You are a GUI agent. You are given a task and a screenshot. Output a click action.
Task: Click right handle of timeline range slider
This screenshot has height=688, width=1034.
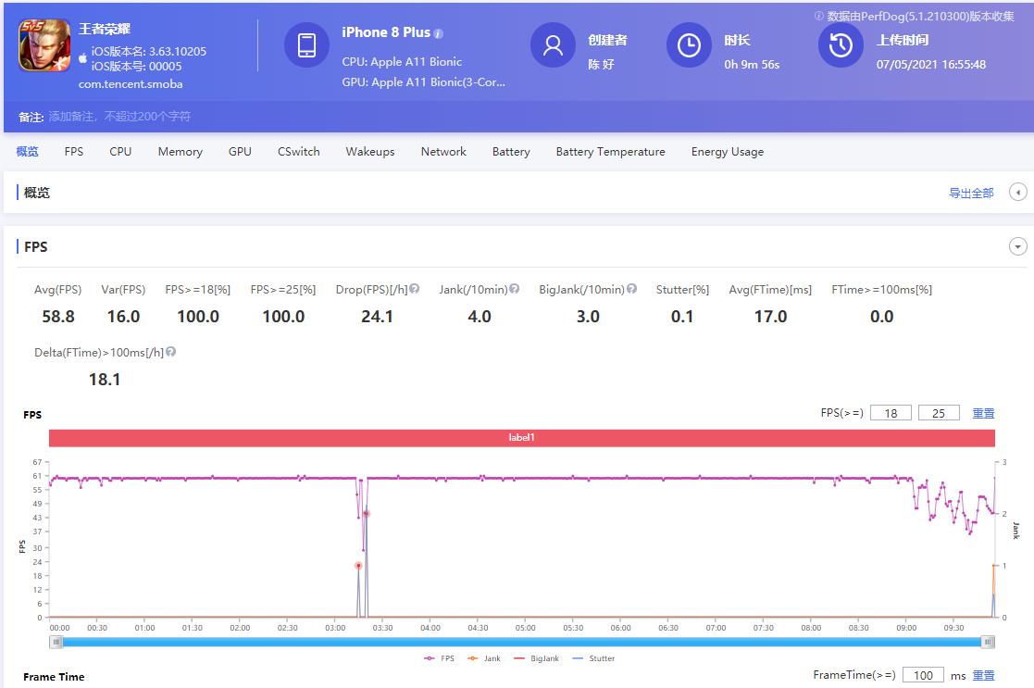988,642
